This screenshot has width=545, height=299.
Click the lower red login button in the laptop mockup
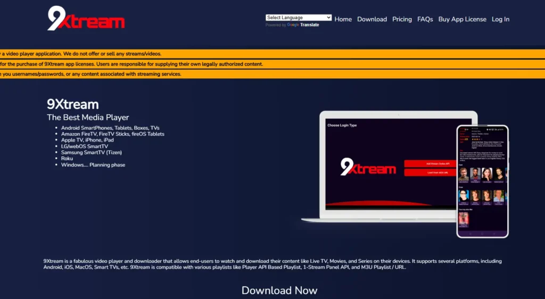(430, 172)
